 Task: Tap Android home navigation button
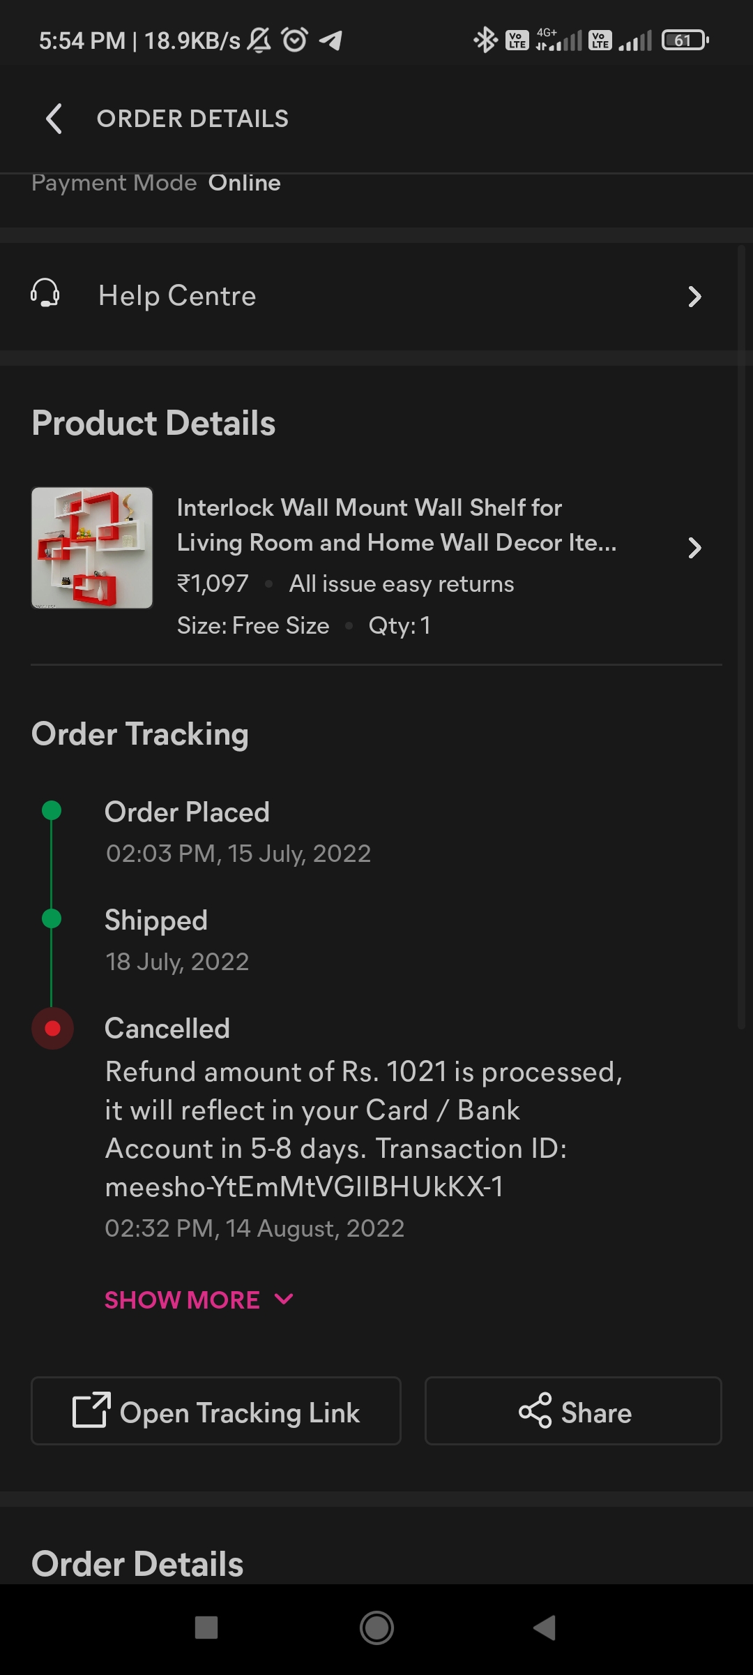pos(376,1628)
